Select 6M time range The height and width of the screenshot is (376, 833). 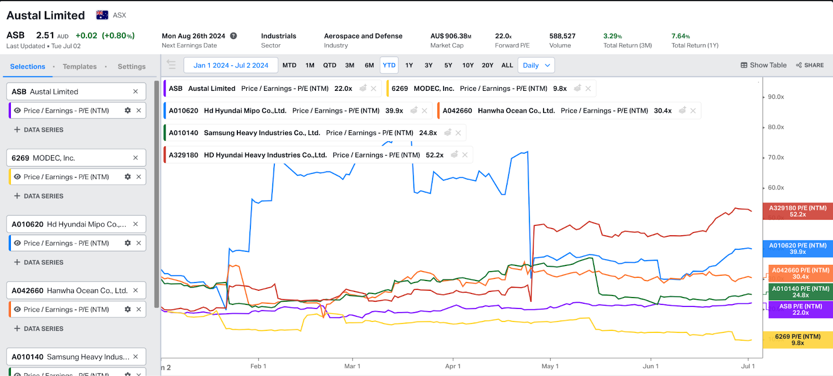pyautogui.click(x=370, y=65)
